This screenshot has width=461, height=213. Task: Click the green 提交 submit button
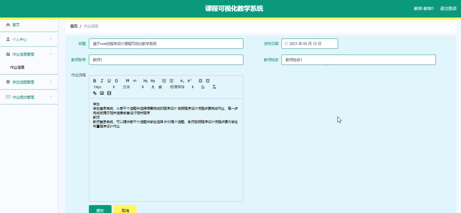[x=100, y=210]
